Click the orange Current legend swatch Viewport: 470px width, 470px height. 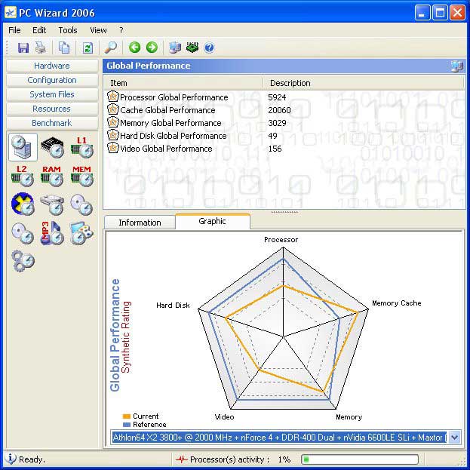click(x=127, y=416)
